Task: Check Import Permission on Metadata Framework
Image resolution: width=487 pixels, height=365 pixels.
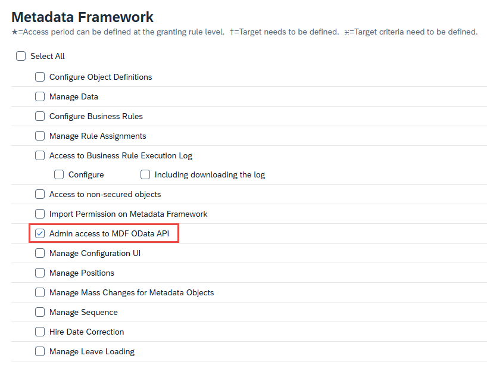Action: click(40, 214)
